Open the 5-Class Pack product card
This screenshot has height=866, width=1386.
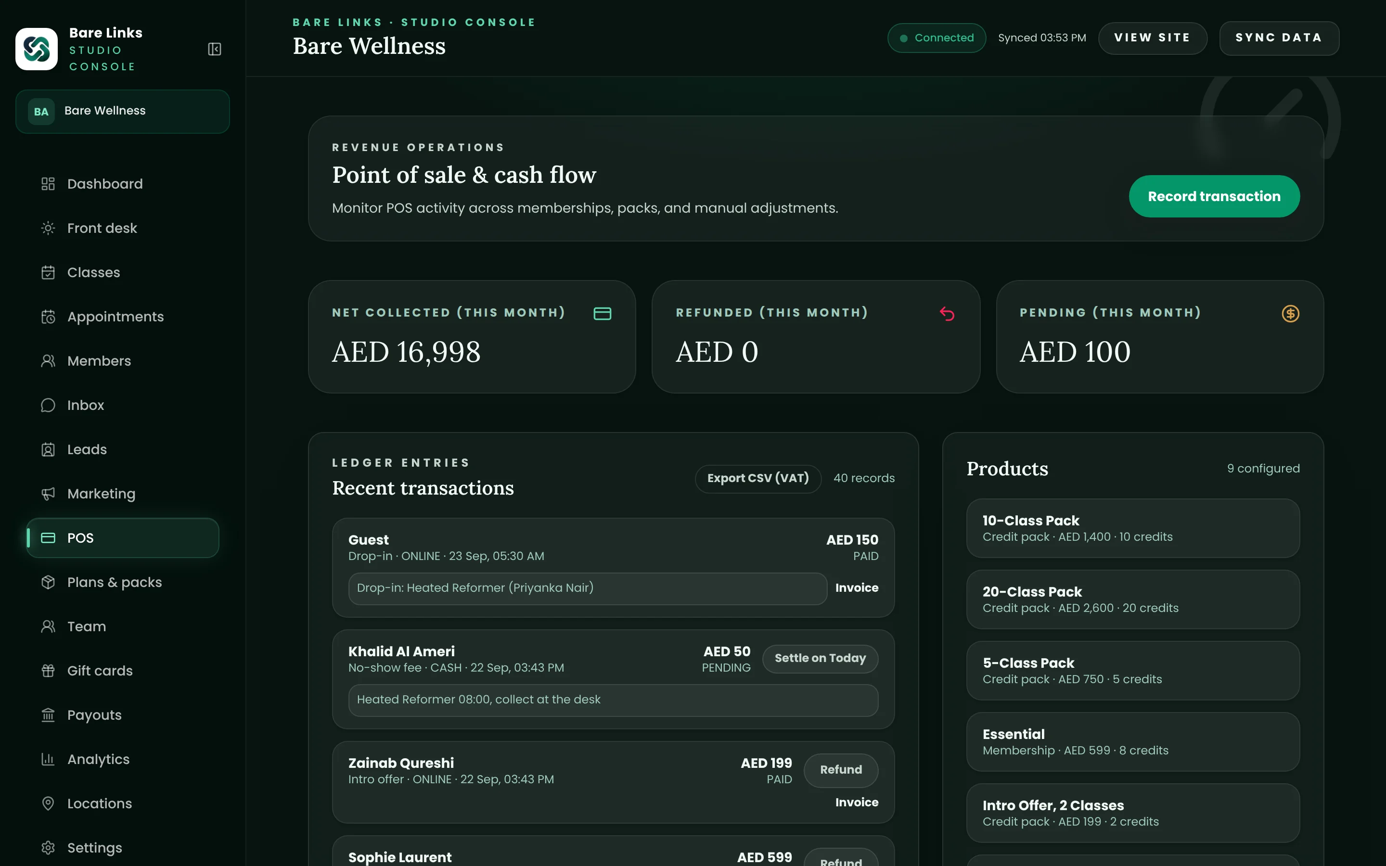tap(1133, 670)
